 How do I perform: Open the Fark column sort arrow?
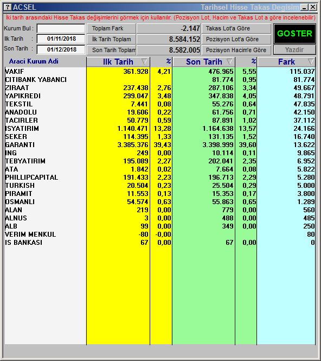coord(311,61)
